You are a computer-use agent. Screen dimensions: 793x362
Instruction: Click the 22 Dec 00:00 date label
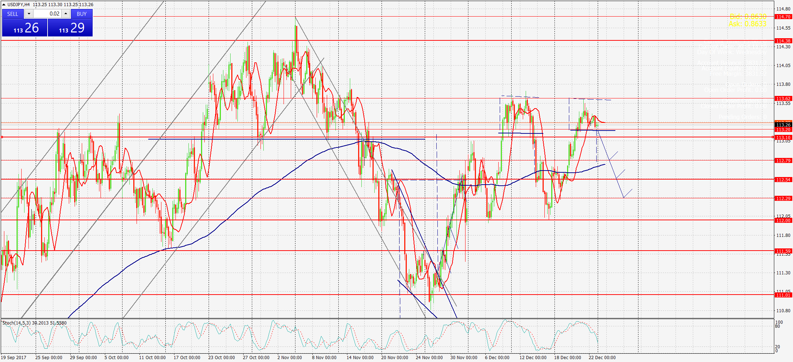(602, 358)
